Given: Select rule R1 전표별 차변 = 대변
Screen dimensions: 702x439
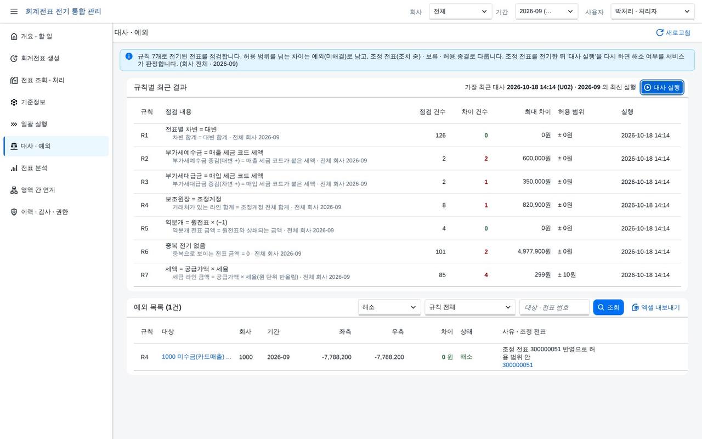Looking at the screenshot, I should pyautogui.click(x=407, y=135).
